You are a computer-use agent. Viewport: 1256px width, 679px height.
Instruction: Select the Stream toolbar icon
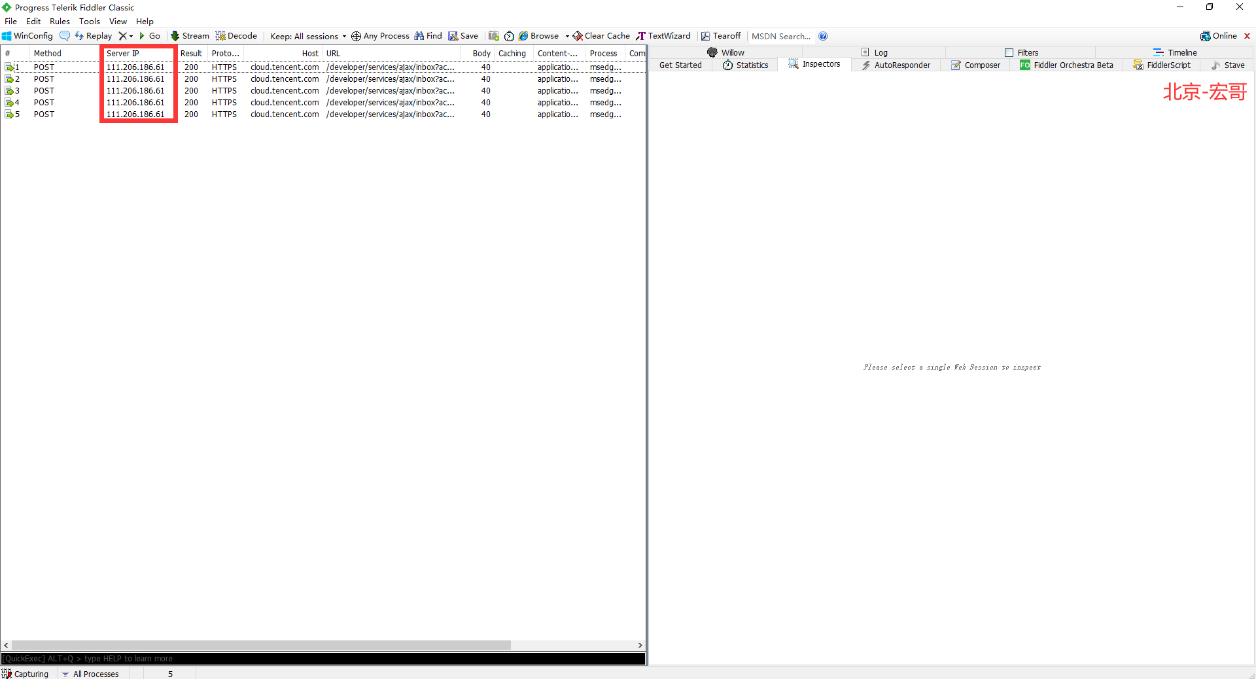(x=189, y=36)
